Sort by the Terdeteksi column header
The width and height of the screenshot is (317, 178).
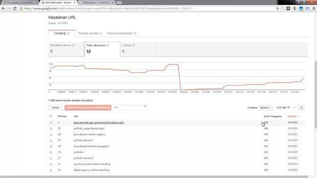pyautogui.click(x=293, y=116)
